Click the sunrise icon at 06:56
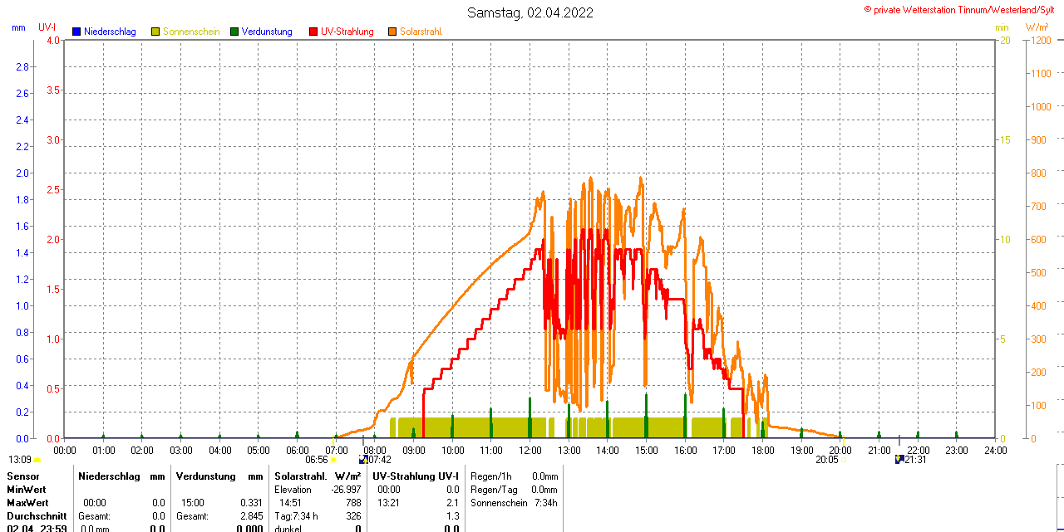 tap(333, 460)
